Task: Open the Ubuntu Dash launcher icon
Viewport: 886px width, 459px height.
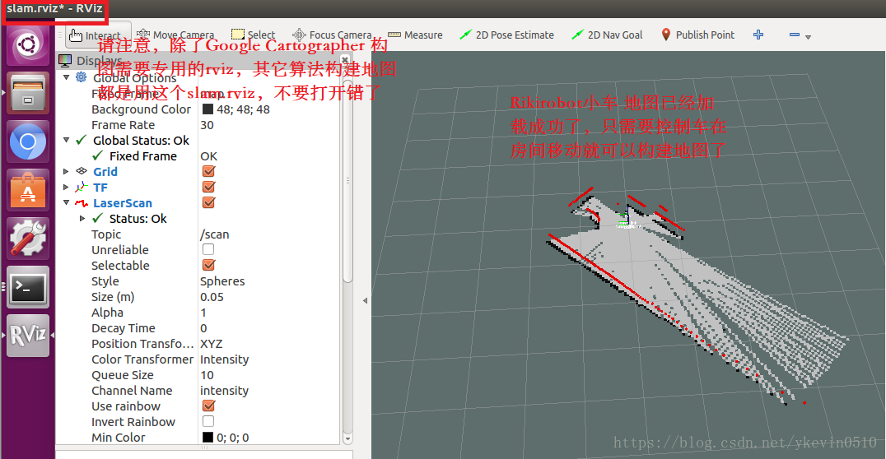Action: (28, 44)
